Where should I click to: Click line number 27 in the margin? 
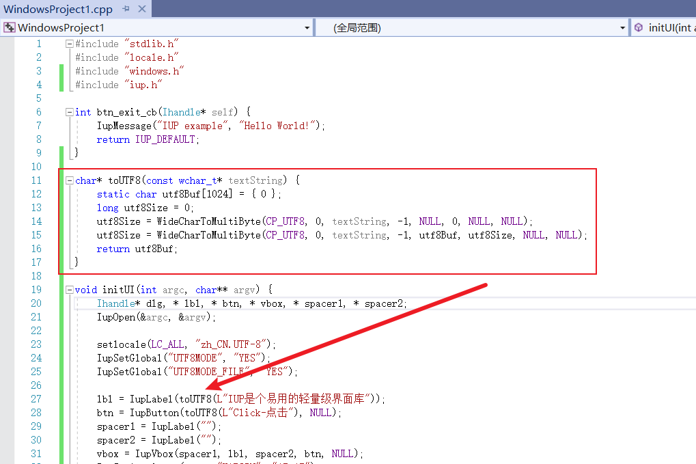(x=36, y=399)
